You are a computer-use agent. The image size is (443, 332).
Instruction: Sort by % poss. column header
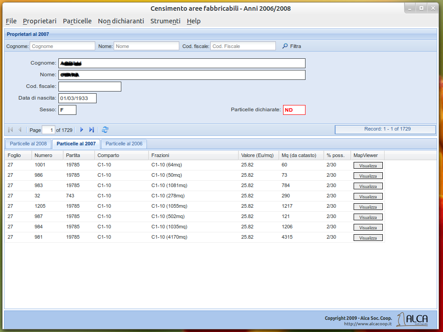pyautogui.click(x=337, y=155)
